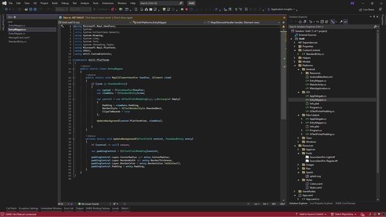The height and width of the screenshot is (217, 386).
Task: Click the Continue debug button
Action: (x=101, y=10)
